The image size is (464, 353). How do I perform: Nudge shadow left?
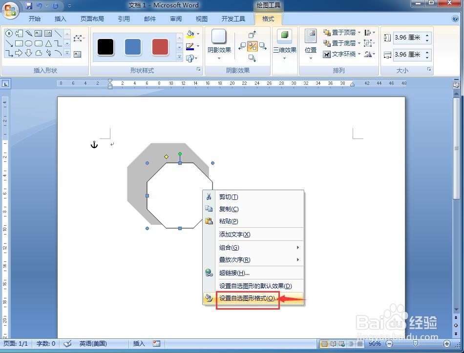pos(242,46)
